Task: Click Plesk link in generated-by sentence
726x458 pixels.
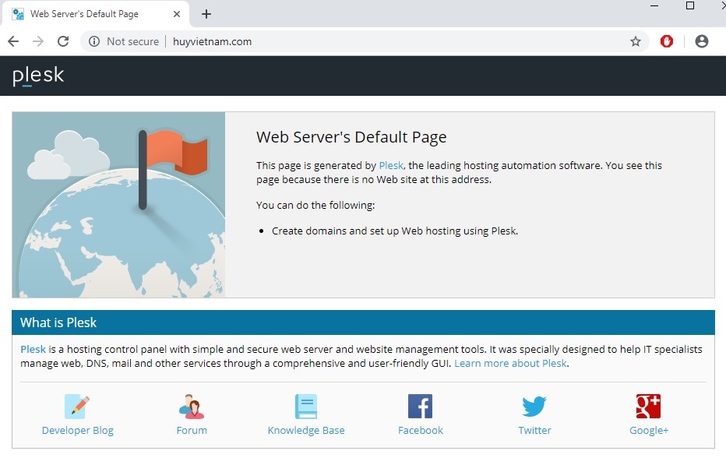Action: coord(391,165)
